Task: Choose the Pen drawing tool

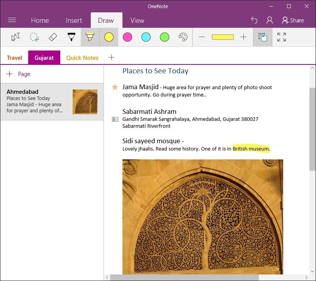Action: pyautogui.click(x=71, y=37)
